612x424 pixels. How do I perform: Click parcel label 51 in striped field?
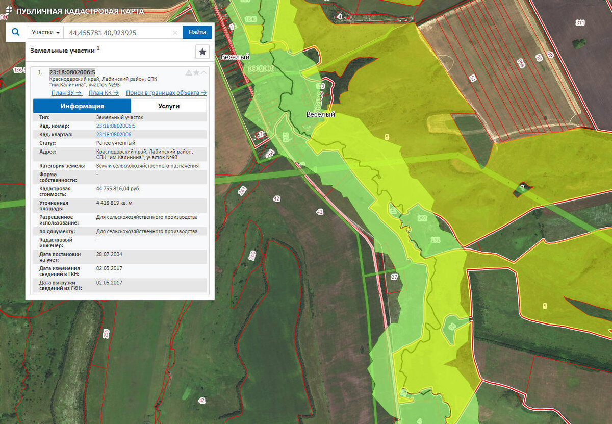coord(472,78)
